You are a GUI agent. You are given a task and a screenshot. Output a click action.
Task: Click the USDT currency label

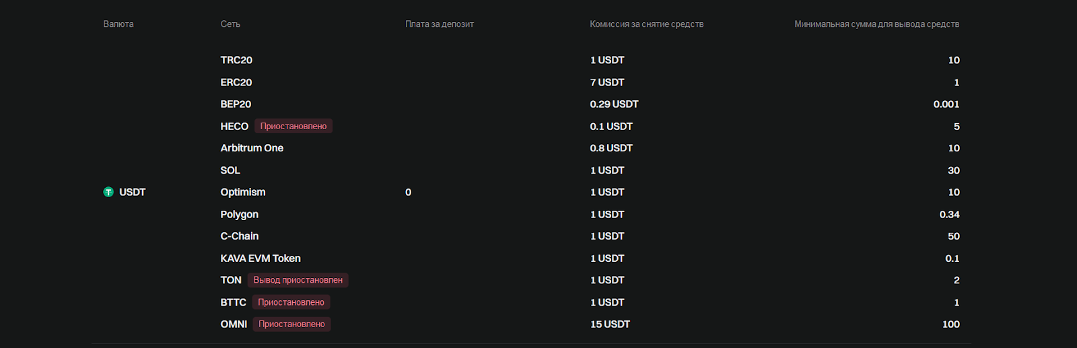[x=133, y=192]
